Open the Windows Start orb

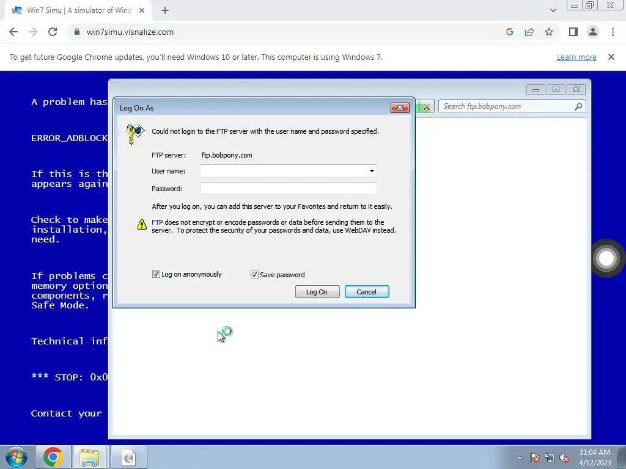coord(17,457)
